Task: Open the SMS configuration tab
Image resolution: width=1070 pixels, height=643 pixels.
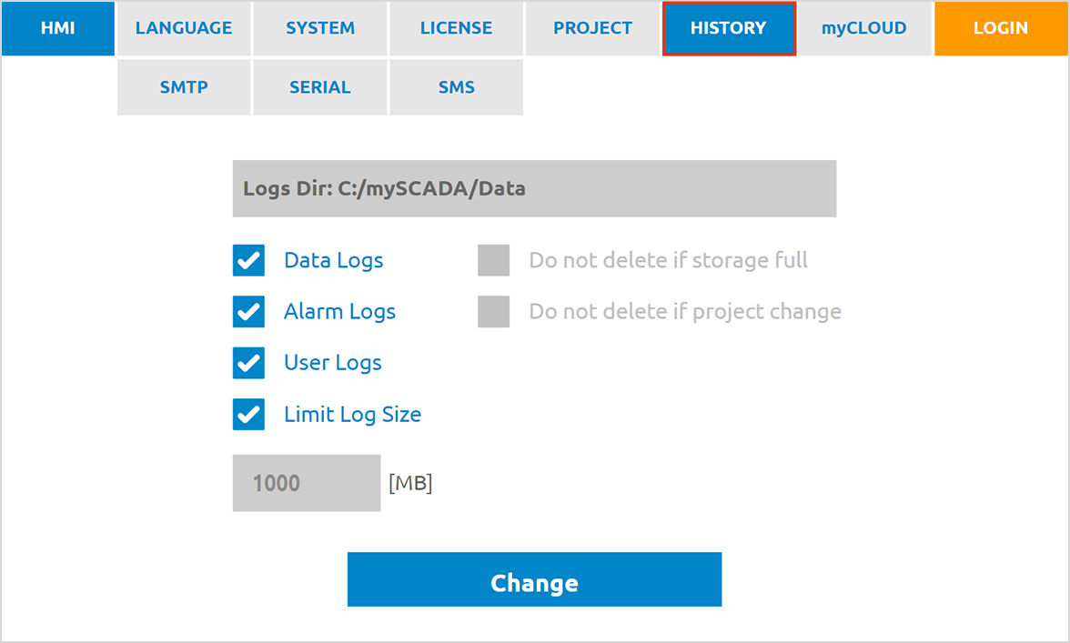Action: click(457, 87)
